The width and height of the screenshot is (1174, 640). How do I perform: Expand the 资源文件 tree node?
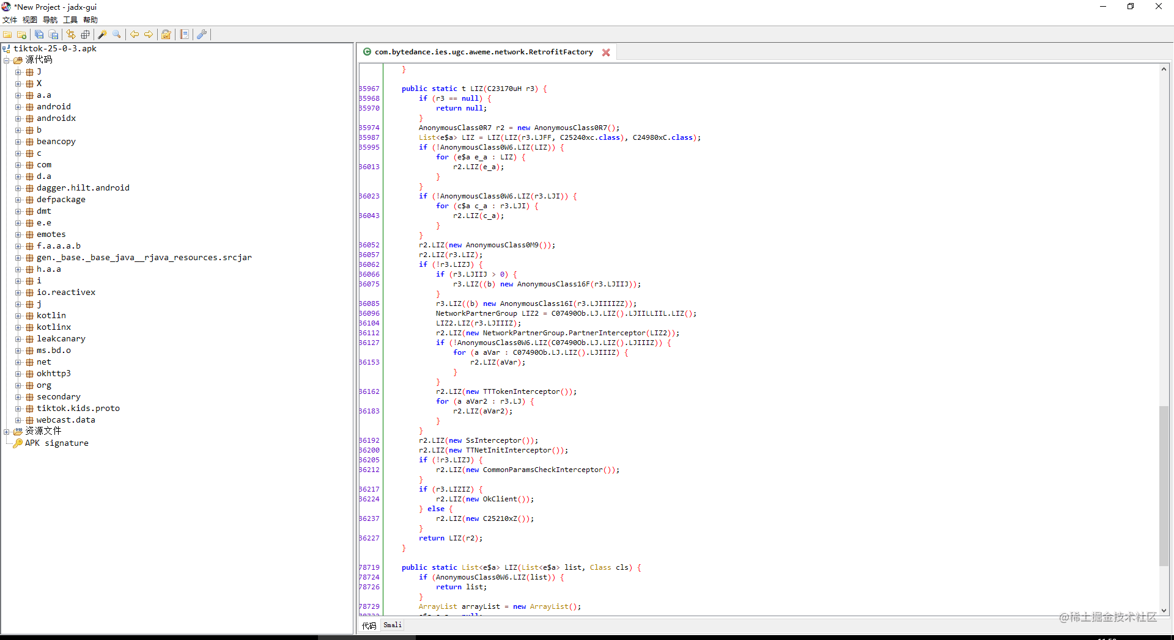coord(7,432)
